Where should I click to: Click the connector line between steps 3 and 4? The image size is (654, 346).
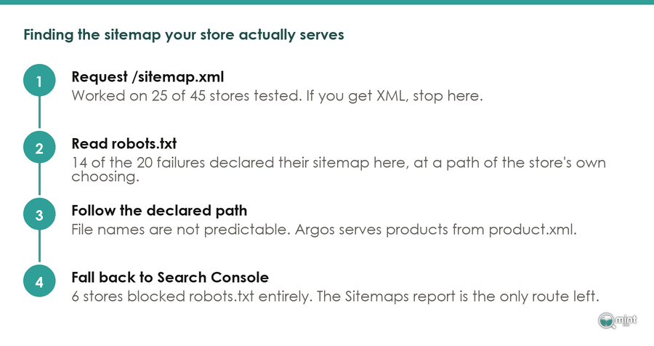click(39, 246)
